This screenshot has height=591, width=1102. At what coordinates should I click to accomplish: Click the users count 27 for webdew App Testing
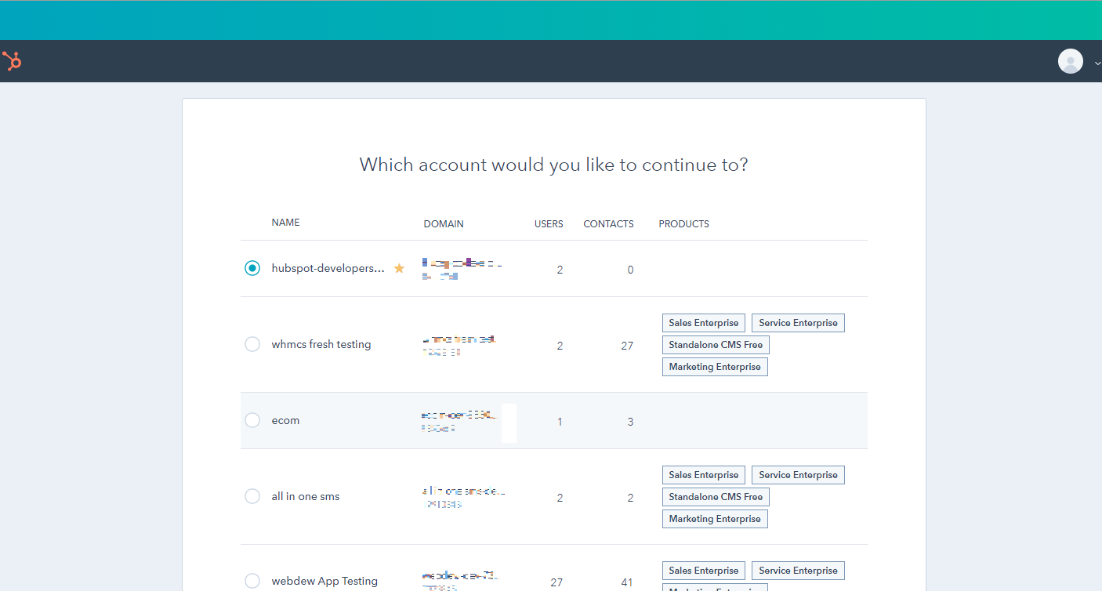[x=556, y=582]
